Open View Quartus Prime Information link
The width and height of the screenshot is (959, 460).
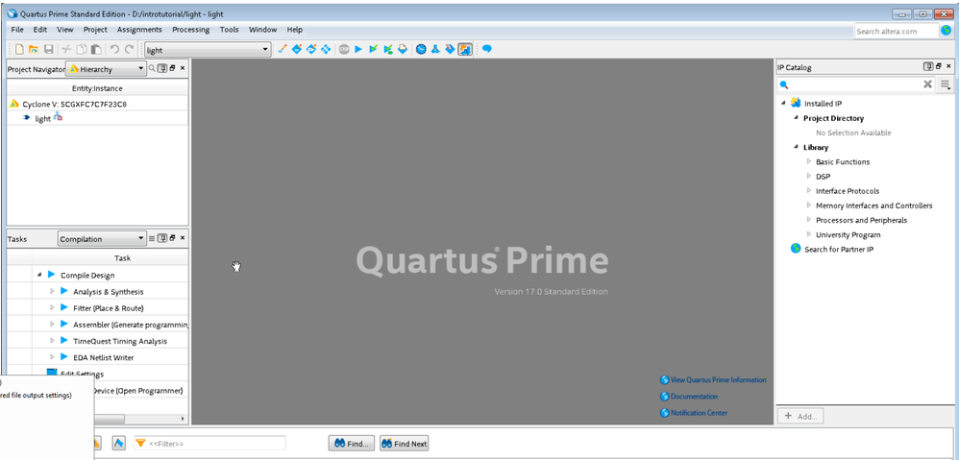pyautogui.click(x=713, y=380)
